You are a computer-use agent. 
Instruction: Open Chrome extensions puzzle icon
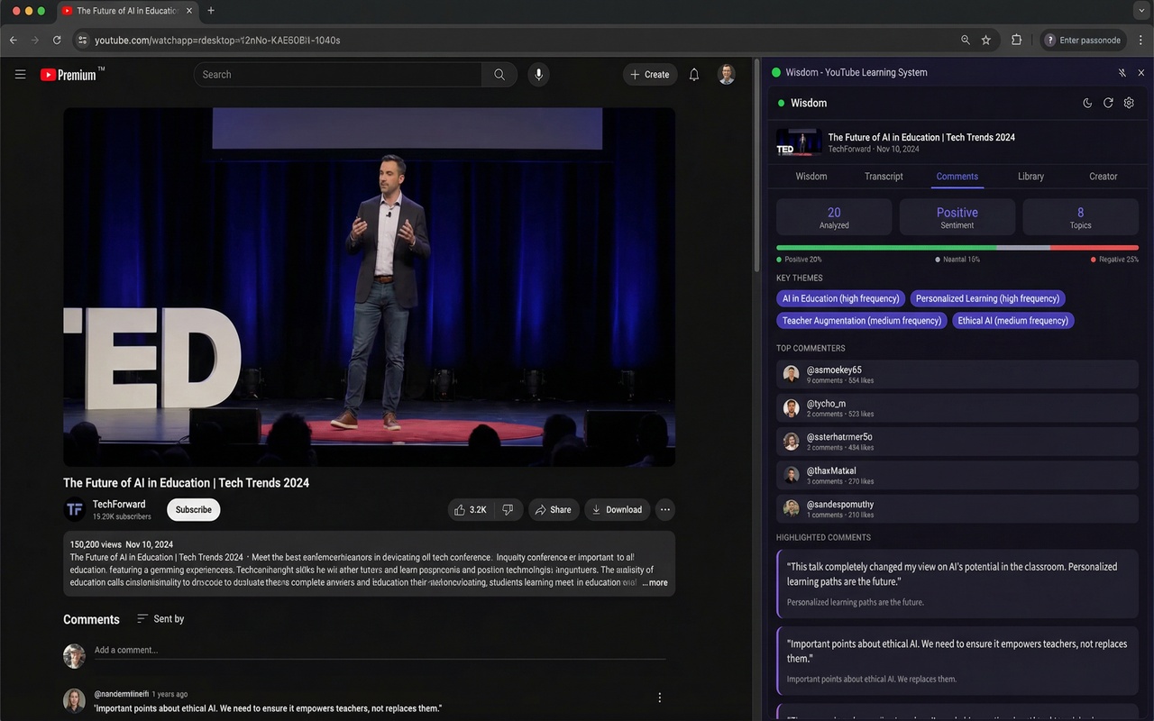(1016, 40)
